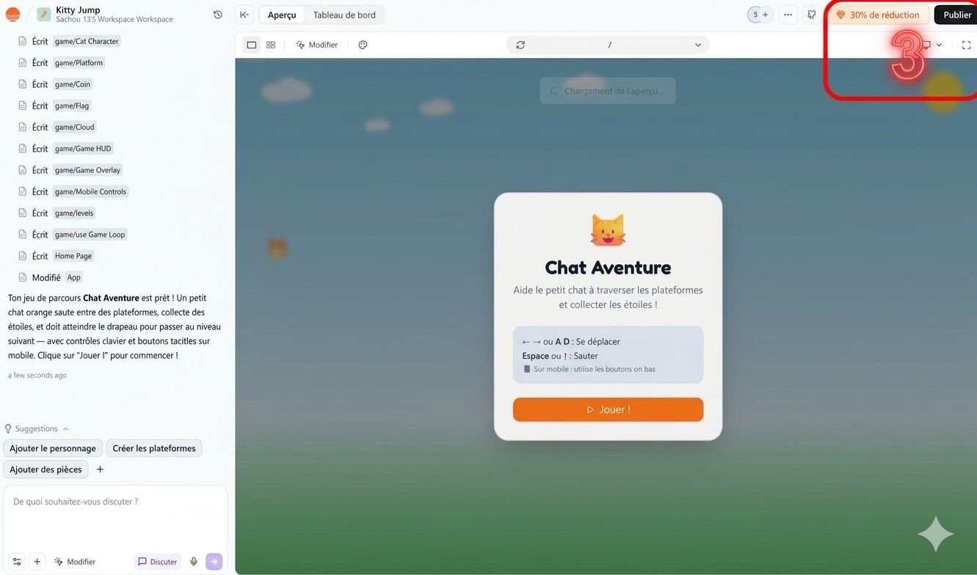This screenshot has height=575, width=977.
Task: Open the theme palette icon
Action: click(x=363, y=45)
